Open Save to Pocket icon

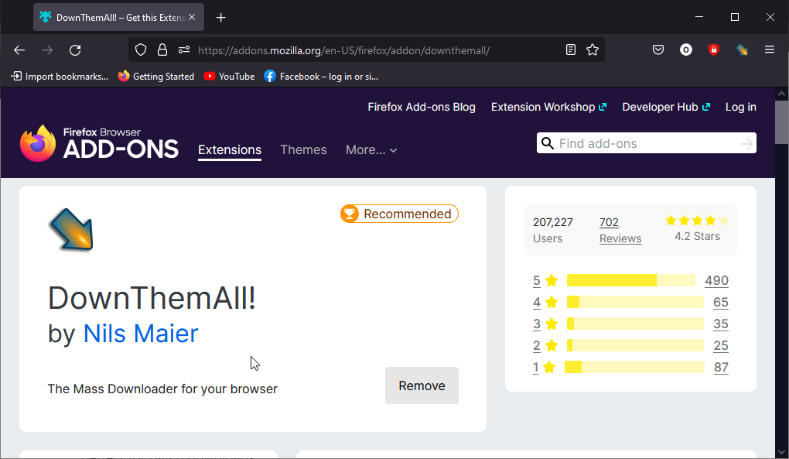click(x=658, y=50)
